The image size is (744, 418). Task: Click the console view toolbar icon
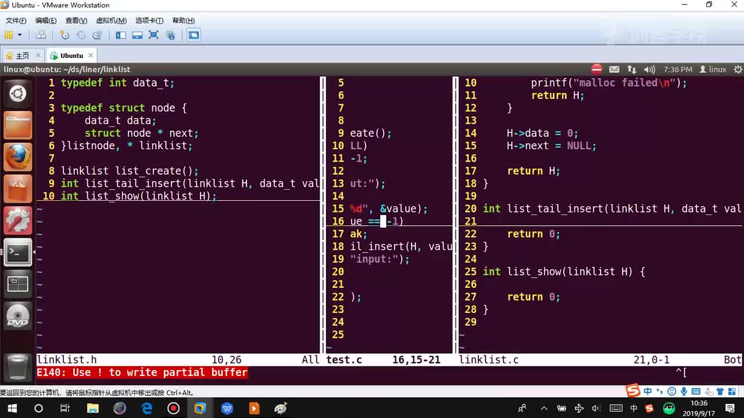tap(194, 35)
